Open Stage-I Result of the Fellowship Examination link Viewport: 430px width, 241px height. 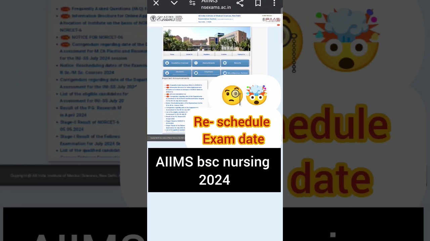[175, 127]
